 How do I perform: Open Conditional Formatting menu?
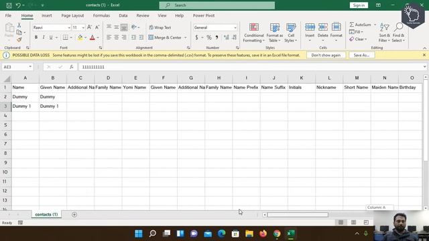[x=254, y=33]
